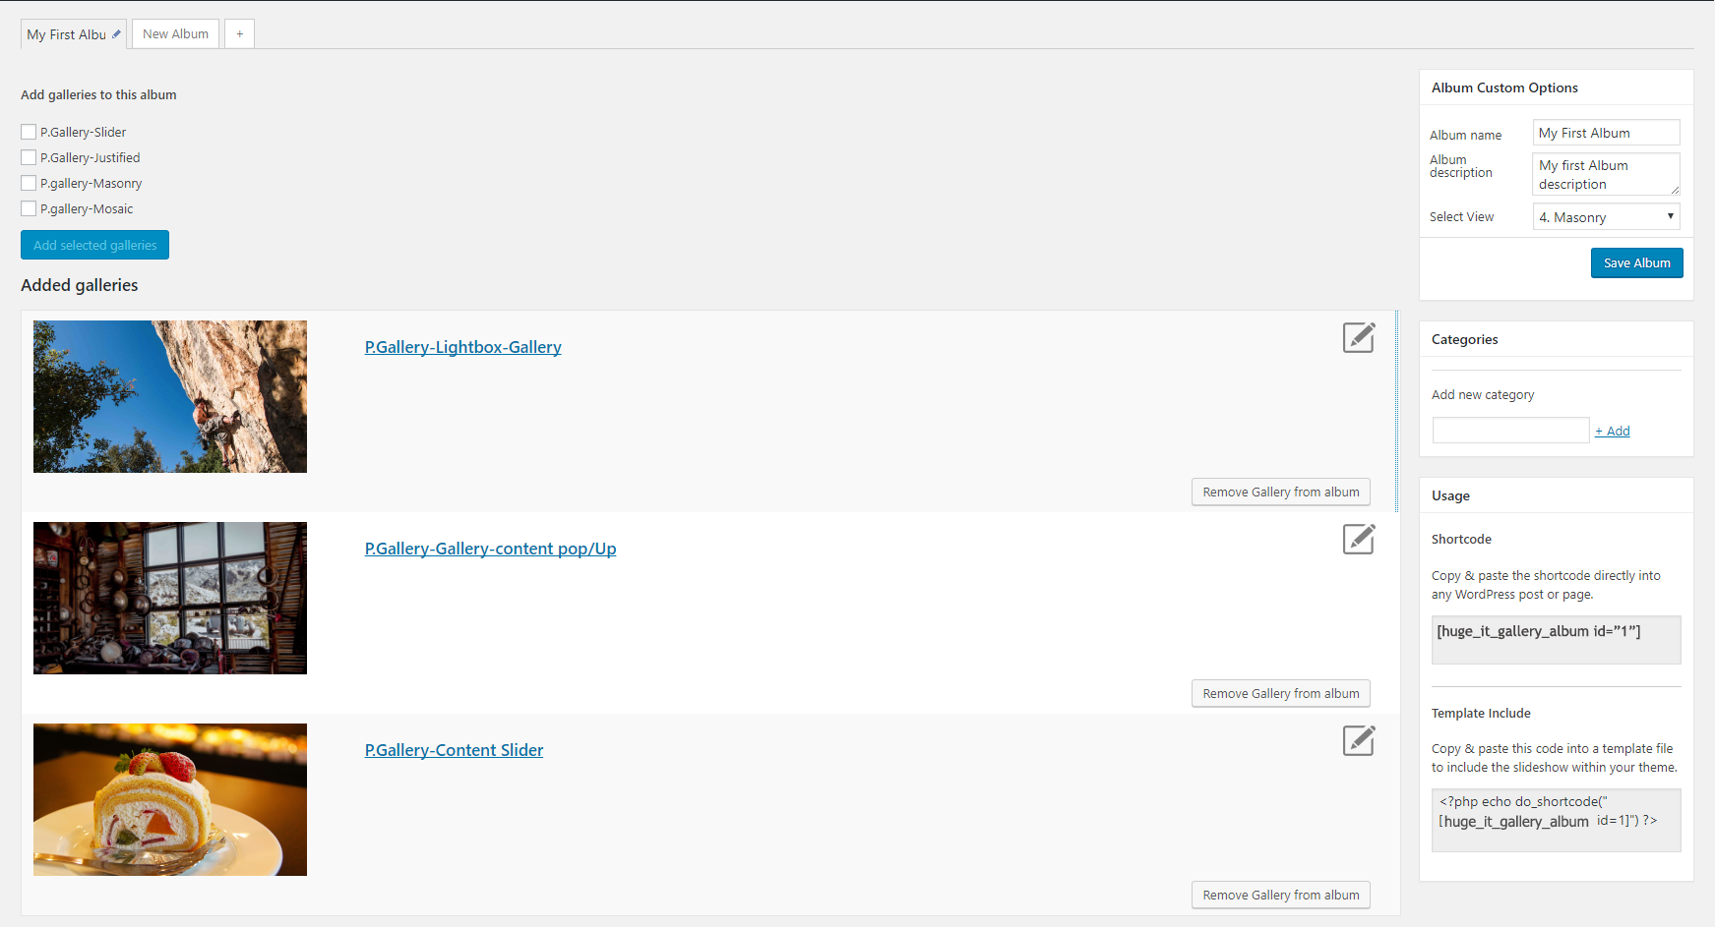
Task: Click pencil icon on My First Album tab
Action: 116,34
